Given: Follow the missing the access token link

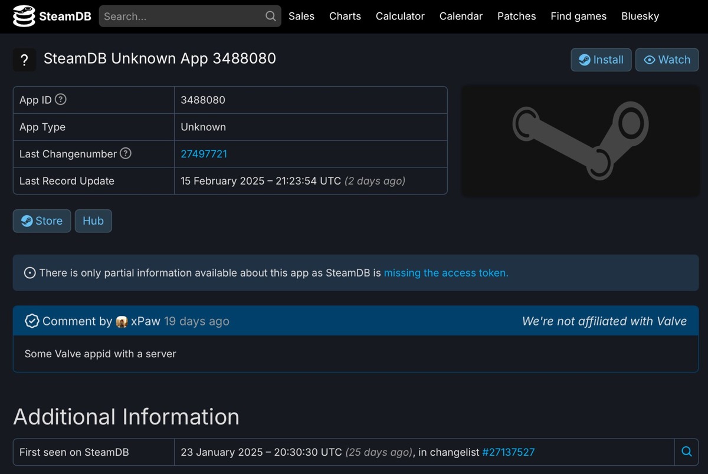Looking at the screenshot, I should coord(446,273).
